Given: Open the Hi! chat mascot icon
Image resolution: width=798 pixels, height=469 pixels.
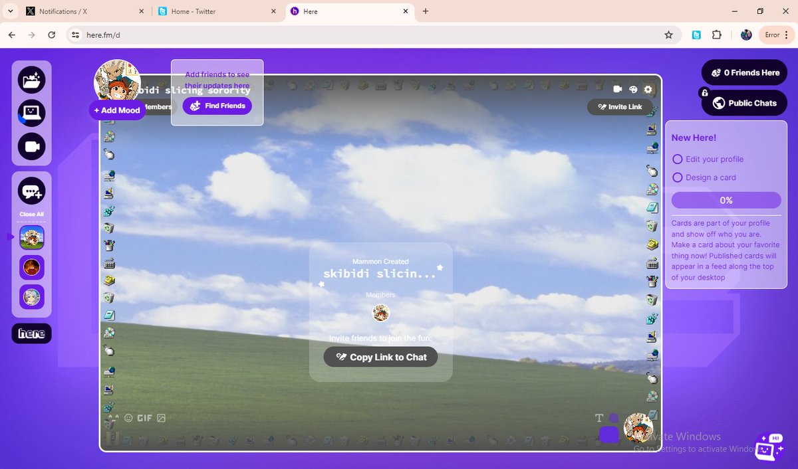Looking at the screenshot, I should tap(769, 447).
